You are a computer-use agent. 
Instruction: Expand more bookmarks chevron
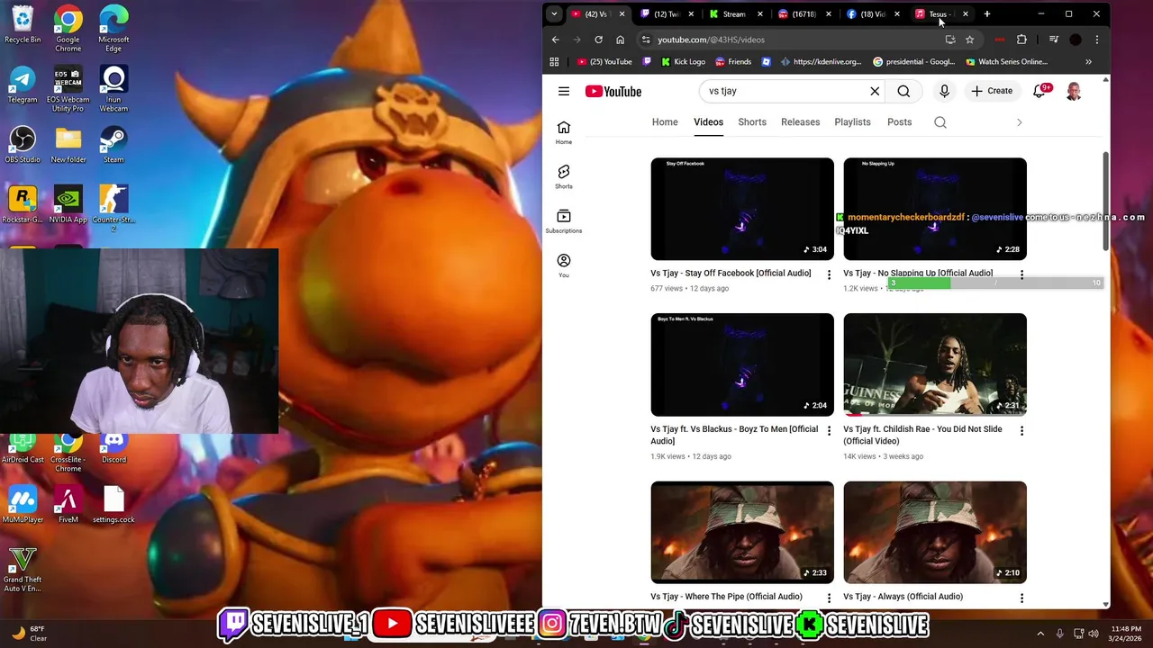1088,62
